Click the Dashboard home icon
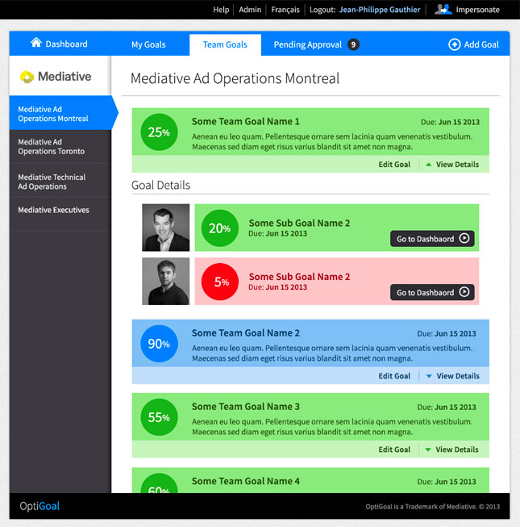Screen dimensions: 520x527 click(35, 43)
